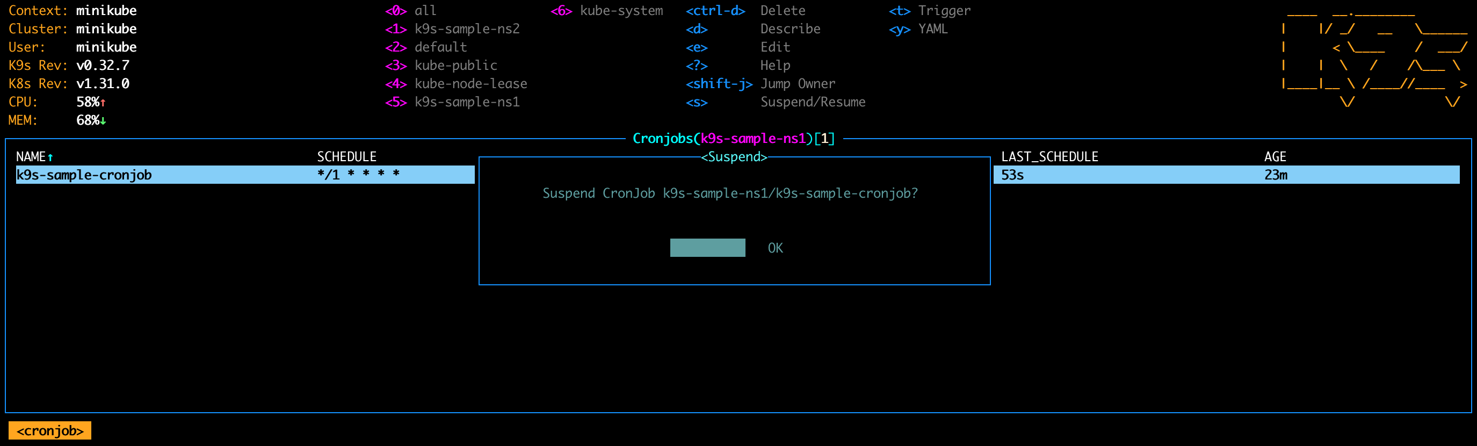Viewport: 1477px width, 446px height.
Task: Click the AGE column header
Action: tap(1275, 157)
